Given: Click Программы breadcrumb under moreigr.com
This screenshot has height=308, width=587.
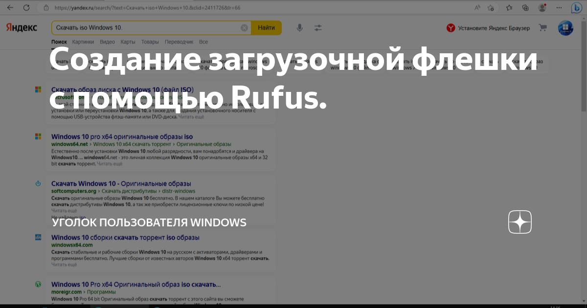Looking at the screenshot, I should coord(102,292).
